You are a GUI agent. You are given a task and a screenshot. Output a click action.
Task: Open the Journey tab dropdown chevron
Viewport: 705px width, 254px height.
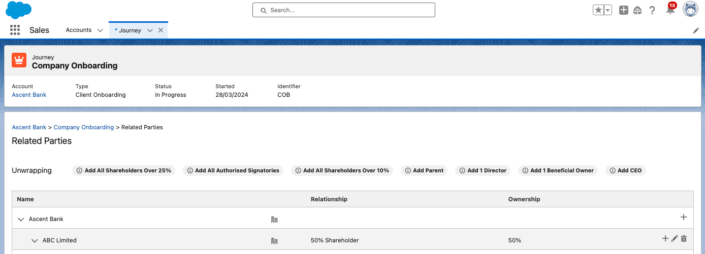coord(150,30)
